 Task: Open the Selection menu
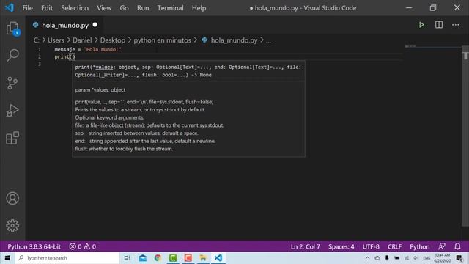tap(75, 8)
